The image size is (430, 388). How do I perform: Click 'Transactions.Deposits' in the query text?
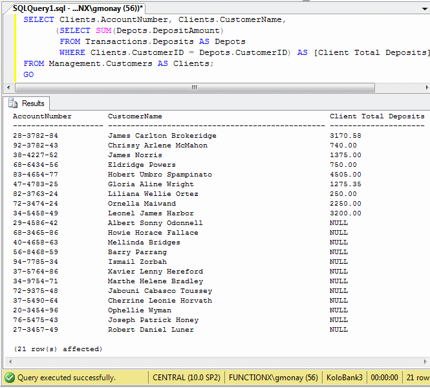139,41
